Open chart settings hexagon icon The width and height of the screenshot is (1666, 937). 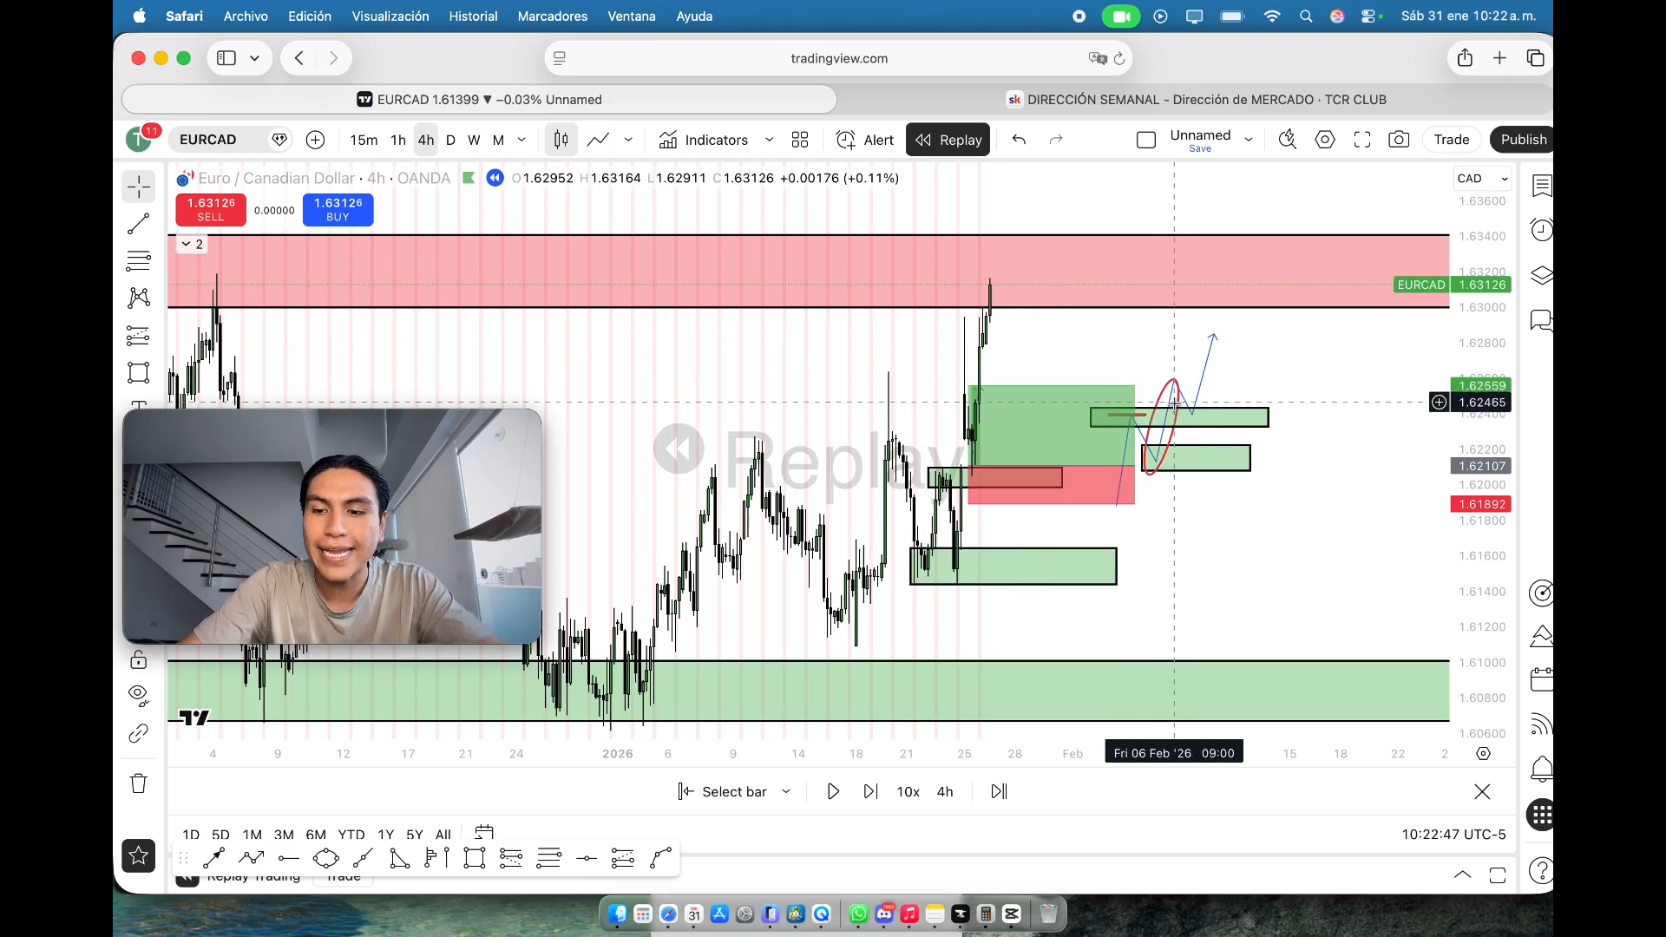(x=1325, y=140)
